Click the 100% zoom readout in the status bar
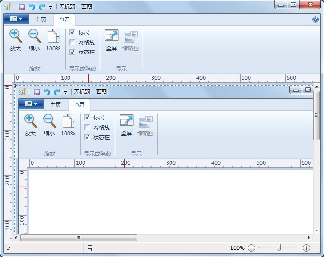The height and width of the screenshot is (257, 324). pyautogui.click(x=237, y=248)
